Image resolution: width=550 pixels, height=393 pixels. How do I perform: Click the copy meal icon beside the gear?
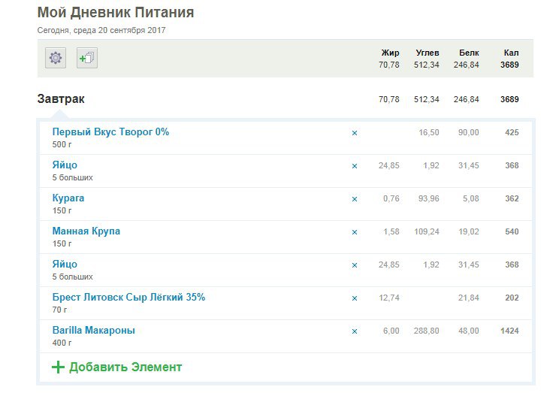tap(87, 58)
